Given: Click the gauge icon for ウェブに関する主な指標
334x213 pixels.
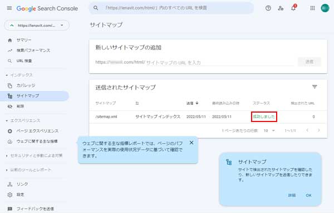Looking at the screenshot, I should (10, 141).
